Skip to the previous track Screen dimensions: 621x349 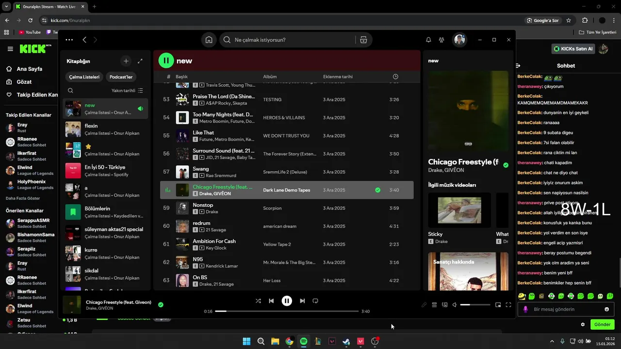(x=271, y=301)
